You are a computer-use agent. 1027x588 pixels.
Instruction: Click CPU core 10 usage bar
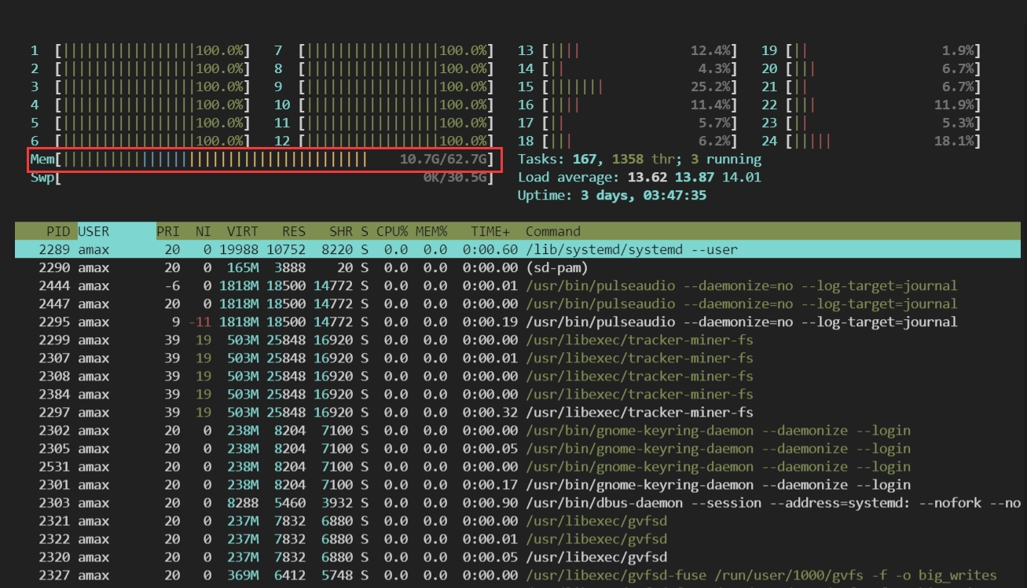tap(384, 105)
